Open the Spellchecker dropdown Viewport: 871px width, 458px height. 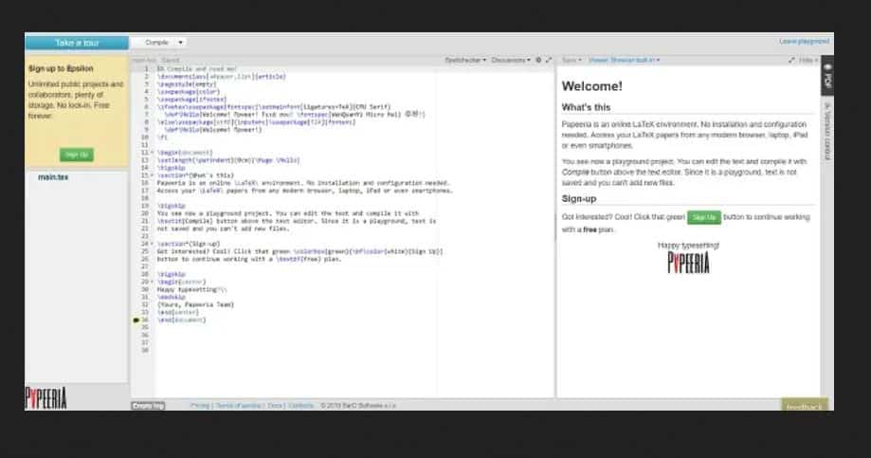[465, 60]
